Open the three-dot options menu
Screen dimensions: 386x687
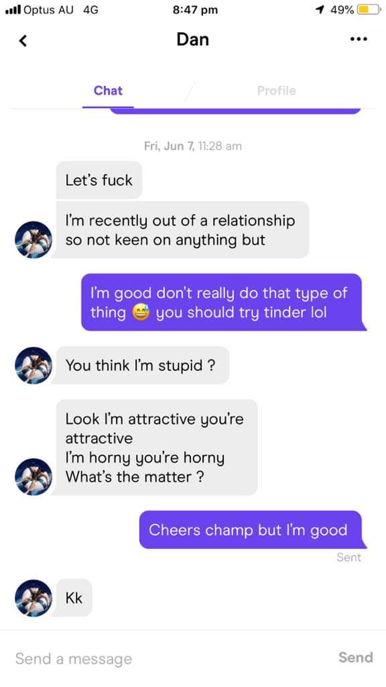tap(359, 39)
